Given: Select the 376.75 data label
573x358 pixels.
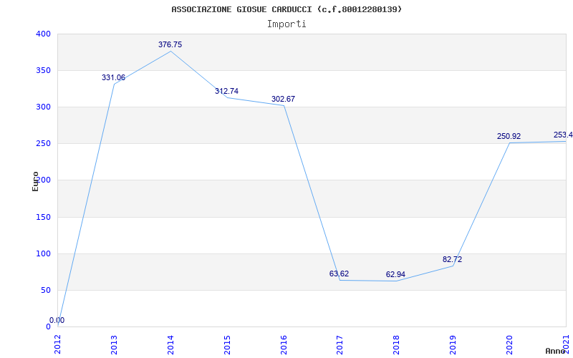Looking at the screenshot, I should click(x=170, y=44).
